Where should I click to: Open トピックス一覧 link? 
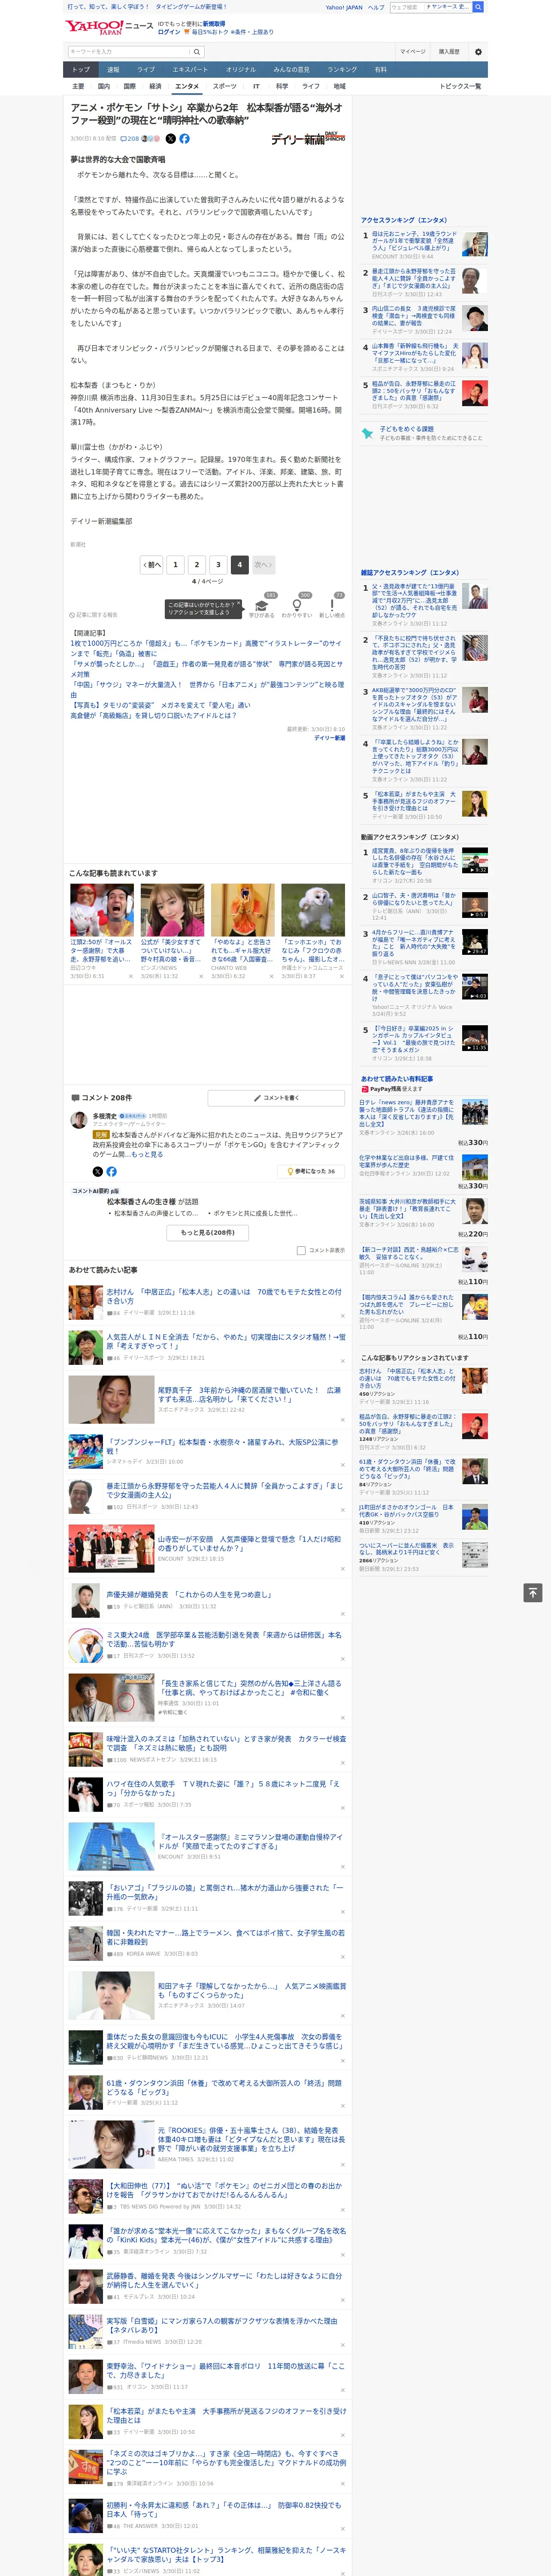460,87
